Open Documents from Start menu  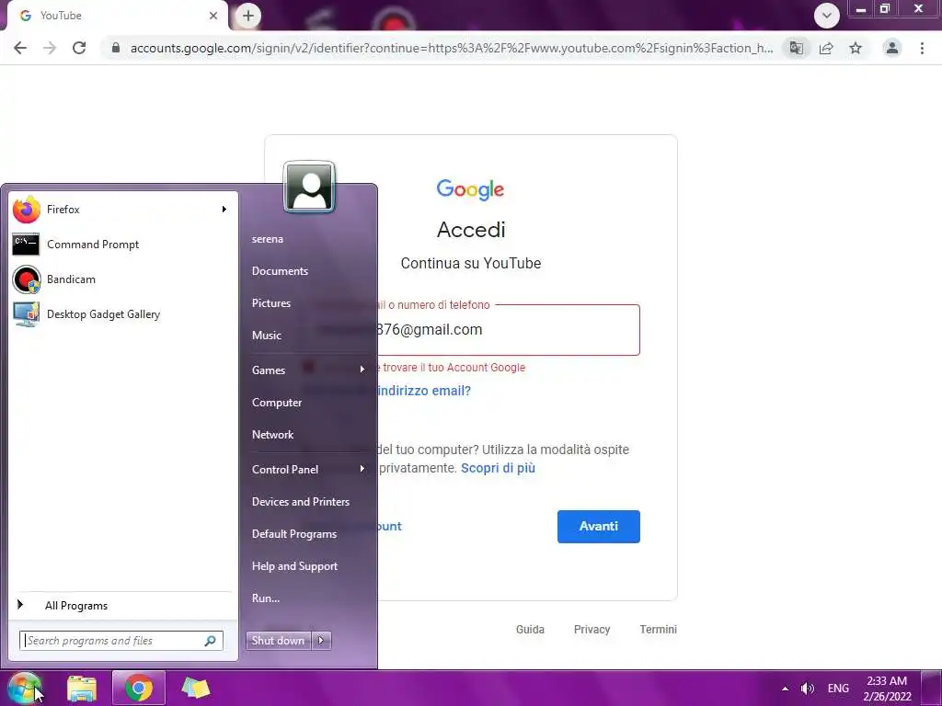[x=280, y=271]
